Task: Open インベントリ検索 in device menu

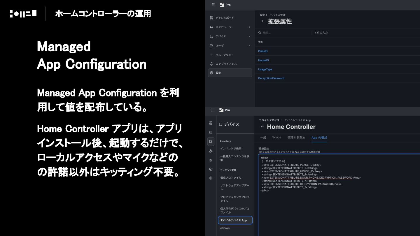Action: [231, 149]
